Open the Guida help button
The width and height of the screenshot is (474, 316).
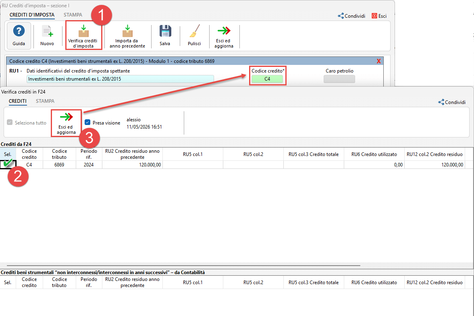coord(19,36)
